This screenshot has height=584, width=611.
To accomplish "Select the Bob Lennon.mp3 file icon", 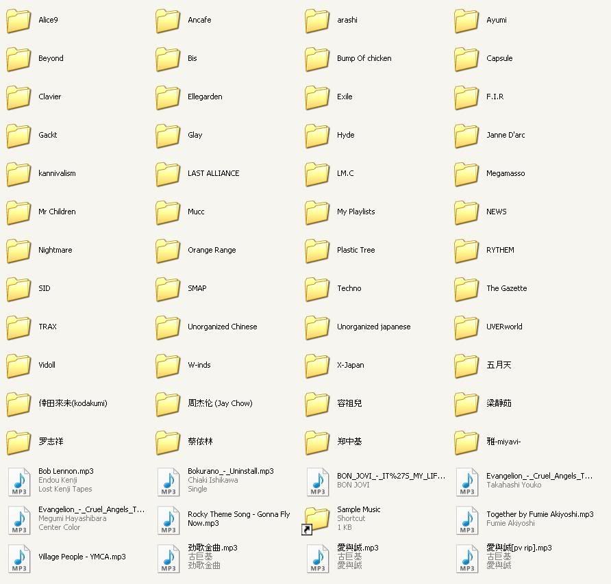I will point(19,481).
